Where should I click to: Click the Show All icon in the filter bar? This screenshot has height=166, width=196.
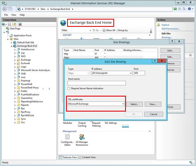tap(104, 30)
